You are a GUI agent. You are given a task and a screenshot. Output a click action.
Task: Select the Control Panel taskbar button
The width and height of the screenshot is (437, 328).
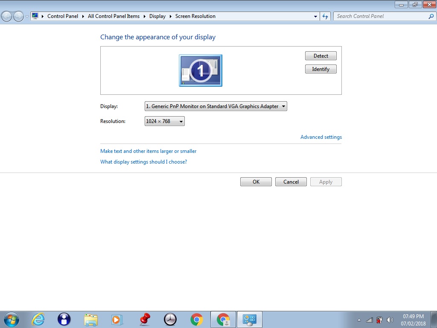[249, 319]
